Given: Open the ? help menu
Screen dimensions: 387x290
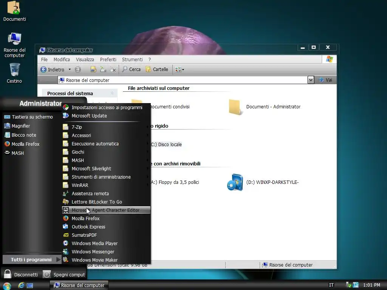Looking at the screenshot, I should 150,59.
